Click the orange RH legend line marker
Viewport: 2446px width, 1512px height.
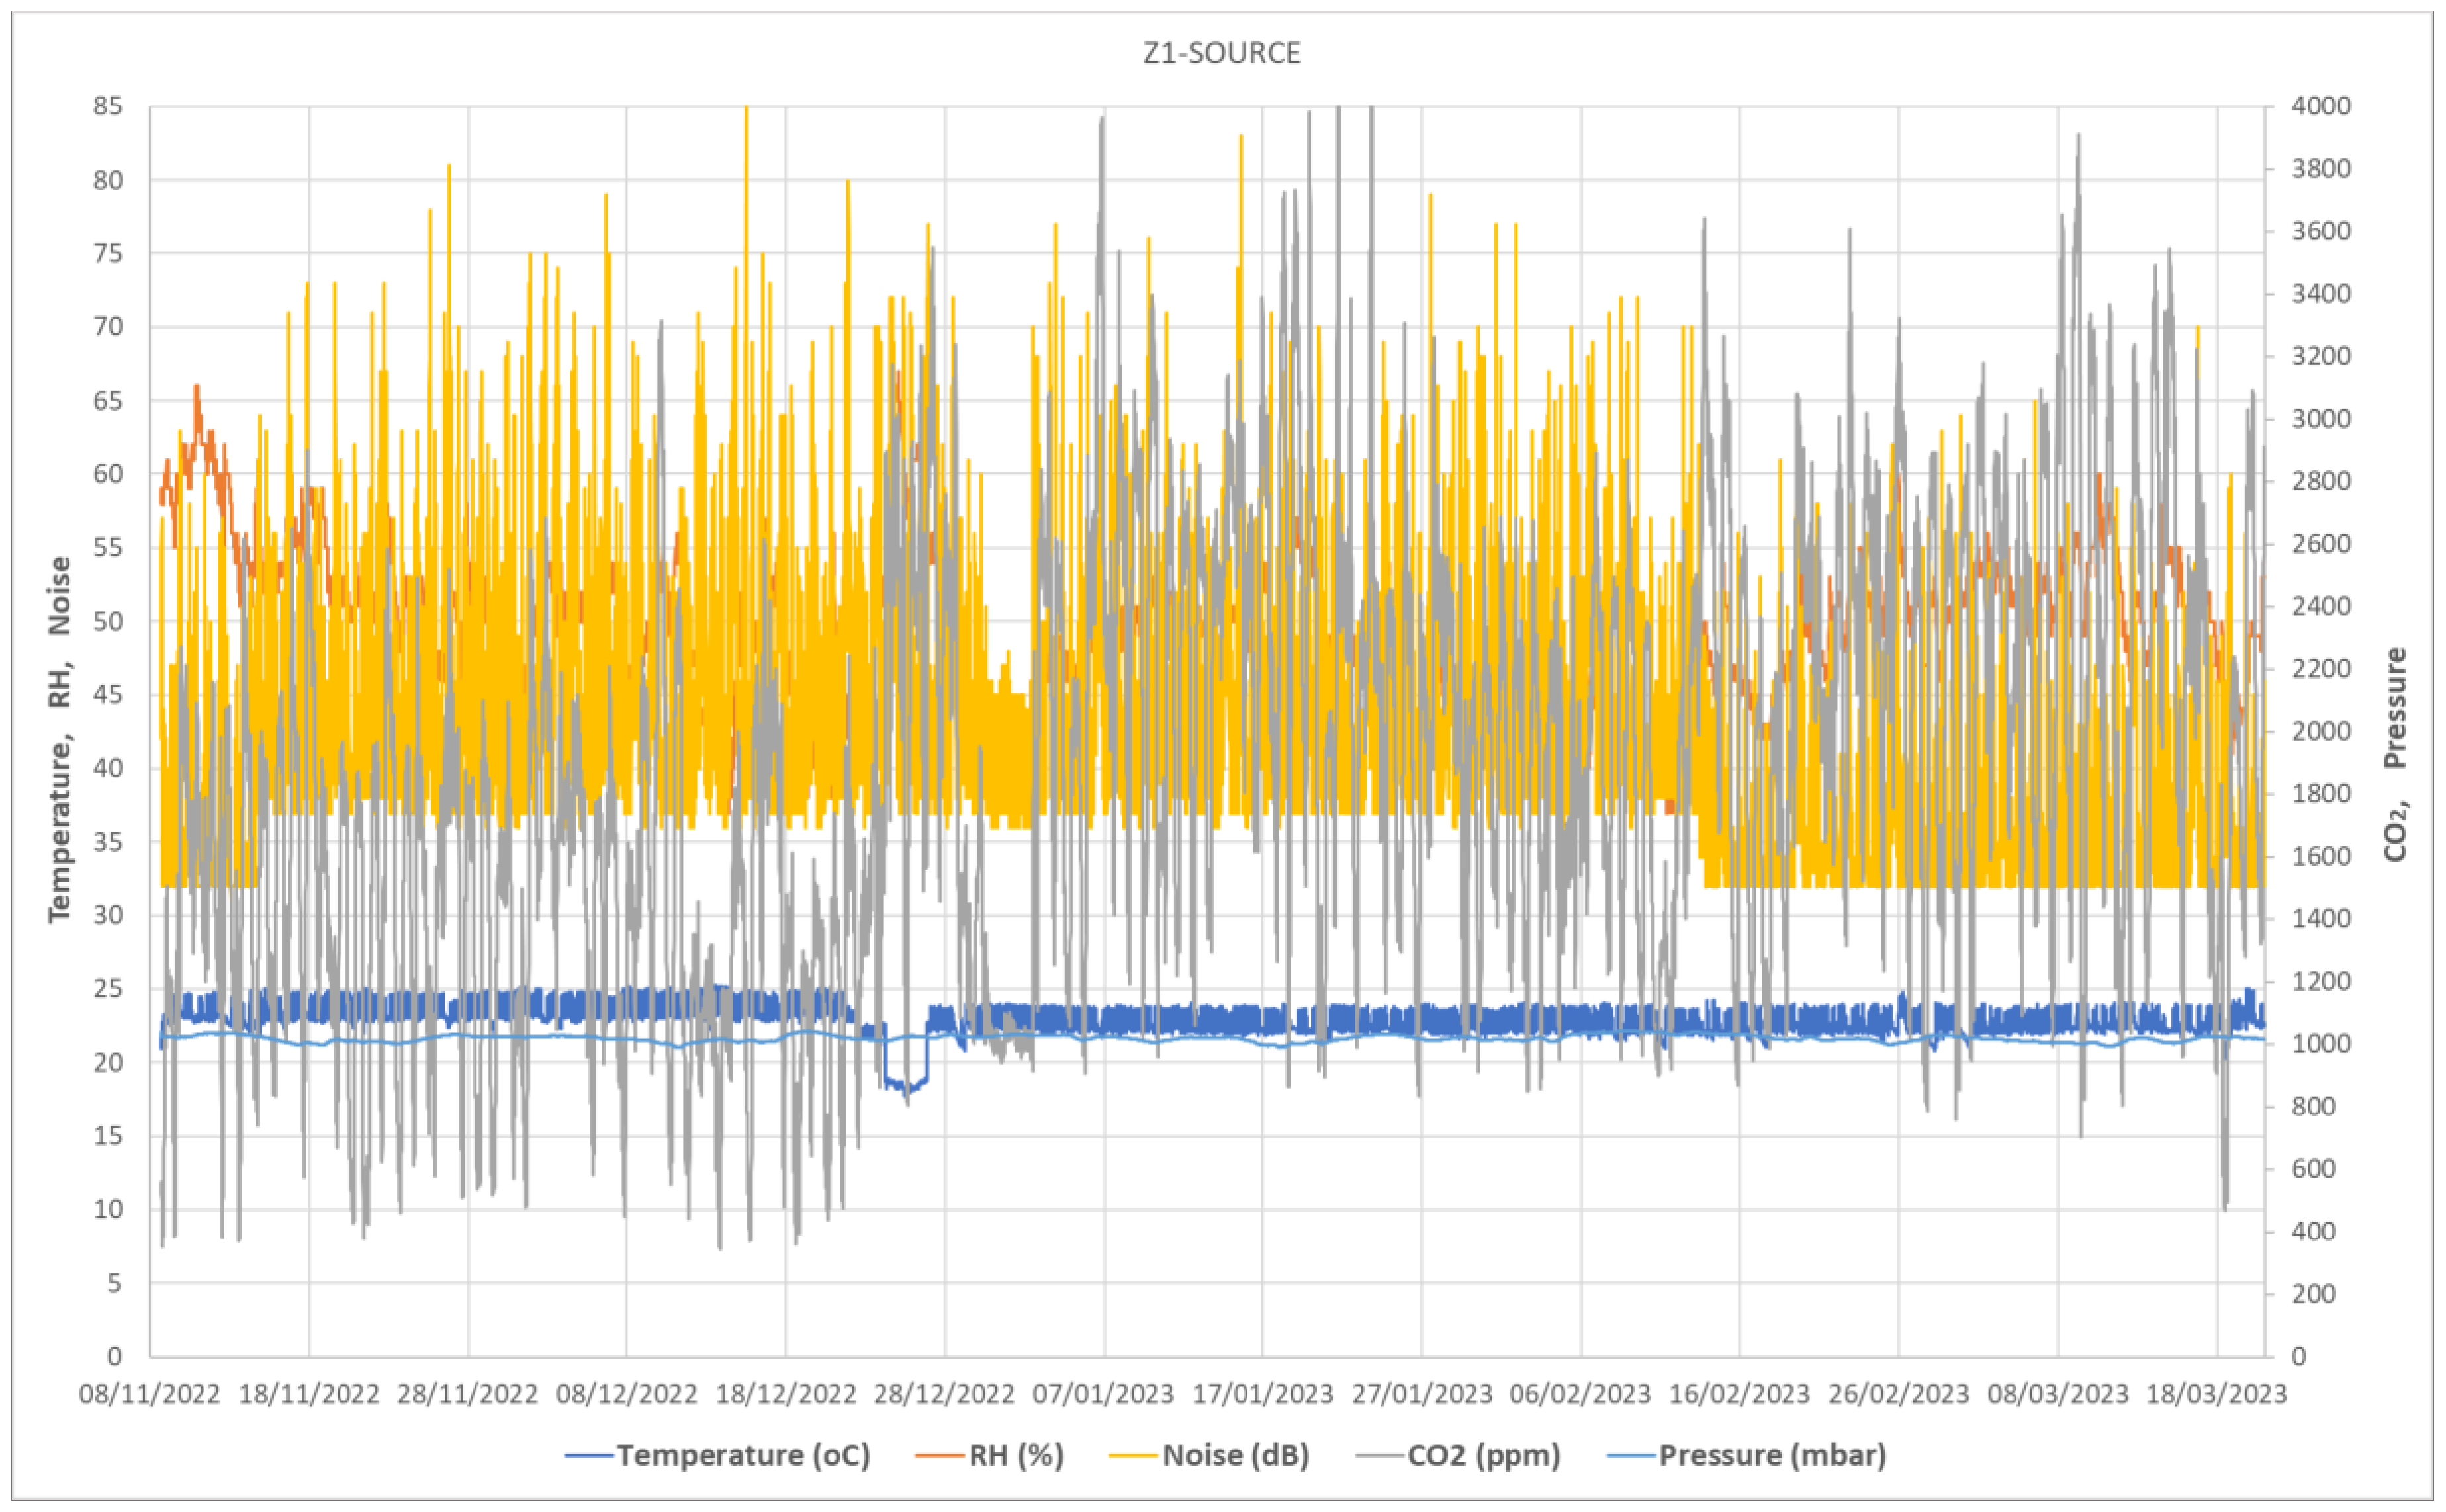tap(939, 1455)
